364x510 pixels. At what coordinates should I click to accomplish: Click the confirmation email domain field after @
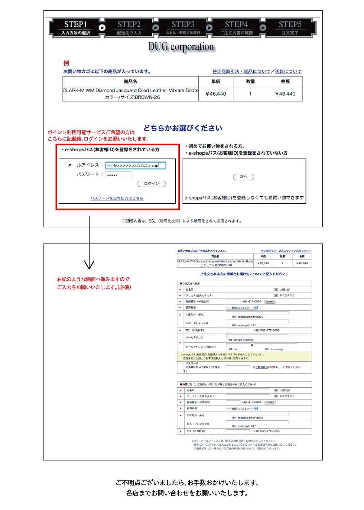[x=275, y=345]
